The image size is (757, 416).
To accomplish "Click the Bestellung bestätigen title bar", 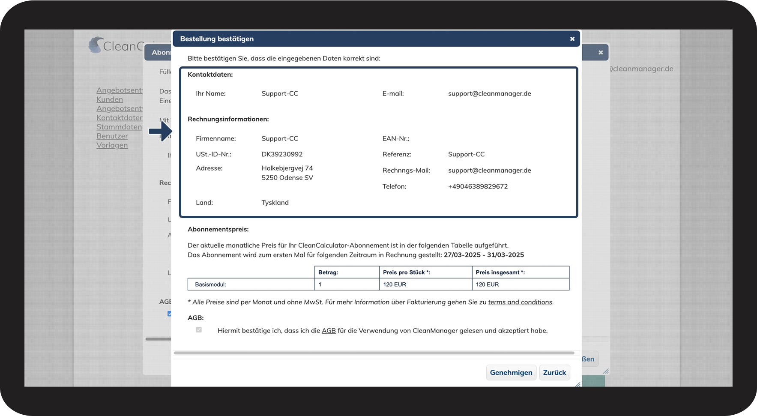I will point(376,39).
